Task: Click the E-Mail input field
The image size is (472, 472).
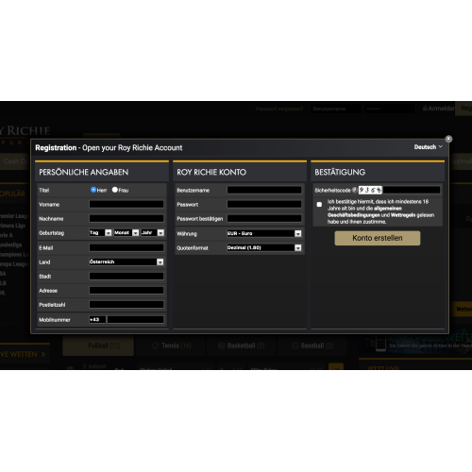Action: coord(126,247)
